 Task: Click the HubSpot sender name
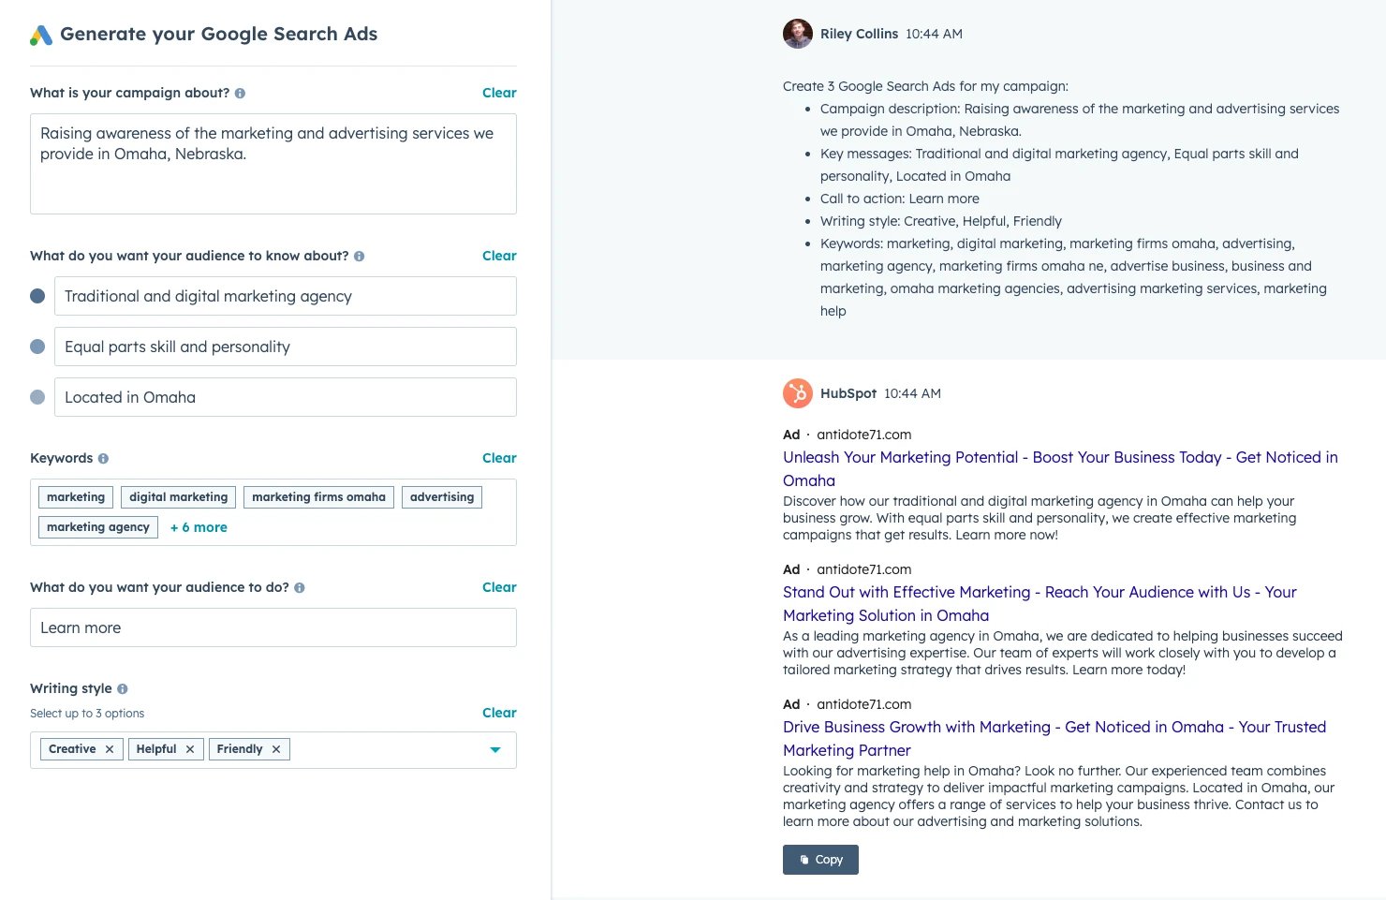click(848, 393)
